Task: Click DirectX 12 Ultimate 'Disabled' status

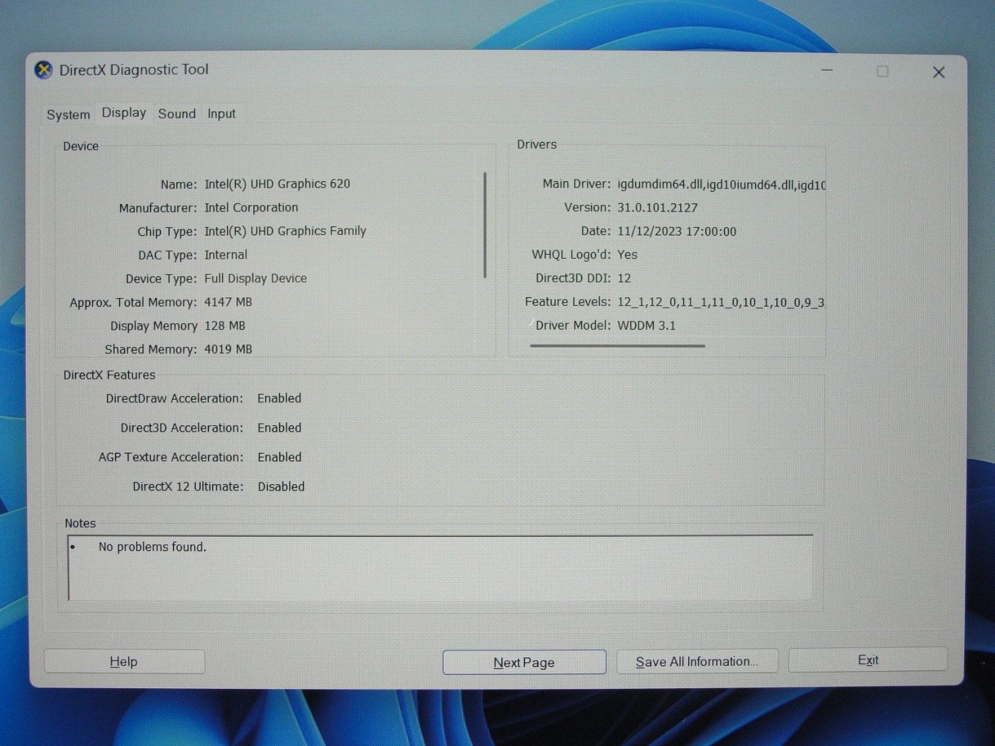Action: tap(281, 487)
